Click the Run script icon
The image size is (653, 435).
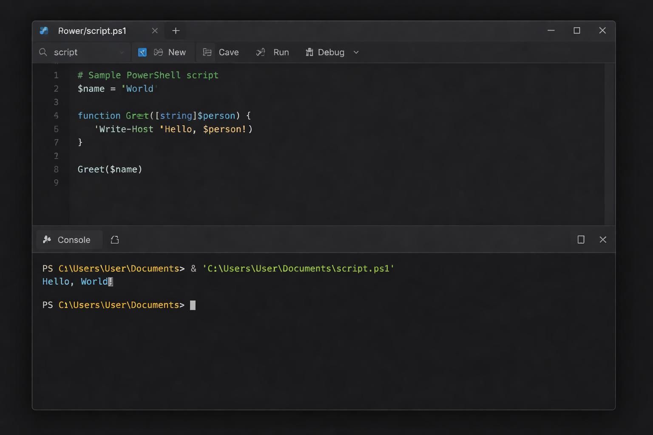261,52
